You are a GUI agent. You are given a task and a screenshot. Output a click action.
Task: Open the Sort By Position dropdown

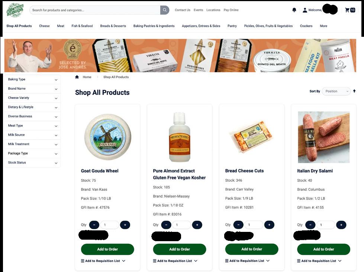[336, 91]
